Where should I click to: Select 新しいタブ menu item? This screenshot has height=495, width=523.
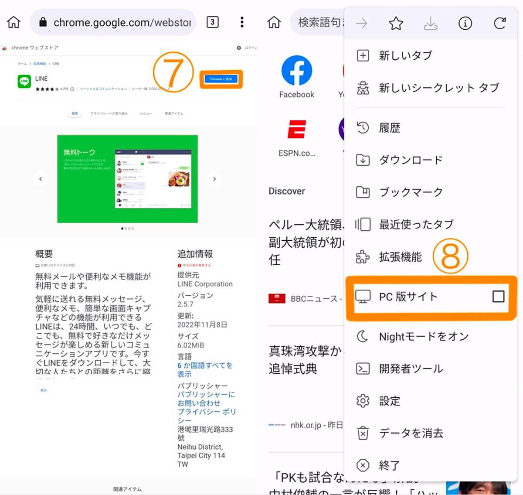tap(431, 55)
